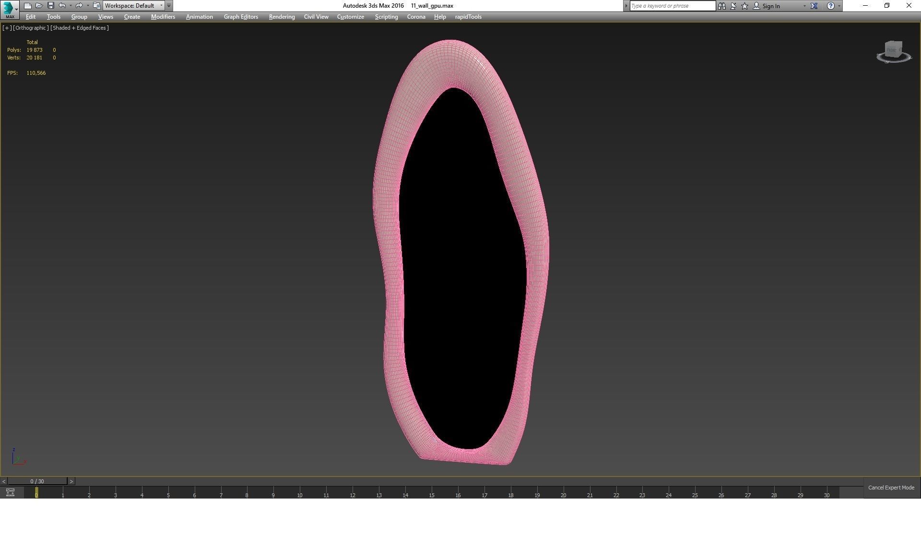Viewport: 921px width, 535px height.
Task: Click the Redo arrow icon
Action: click(79, 6)
